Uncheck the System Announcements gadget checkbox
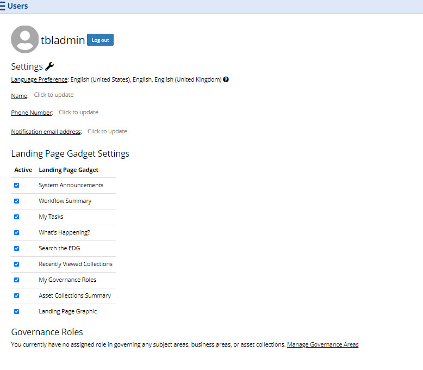The image size is (423, 370). [x=16, y=185]
